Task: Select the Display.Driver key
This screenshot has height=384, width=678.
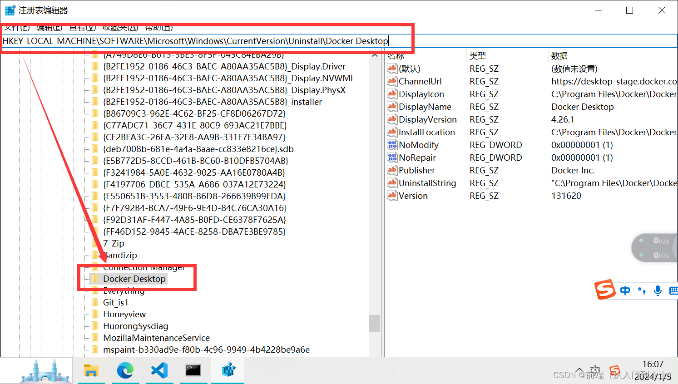Action: tap(224, 66)
